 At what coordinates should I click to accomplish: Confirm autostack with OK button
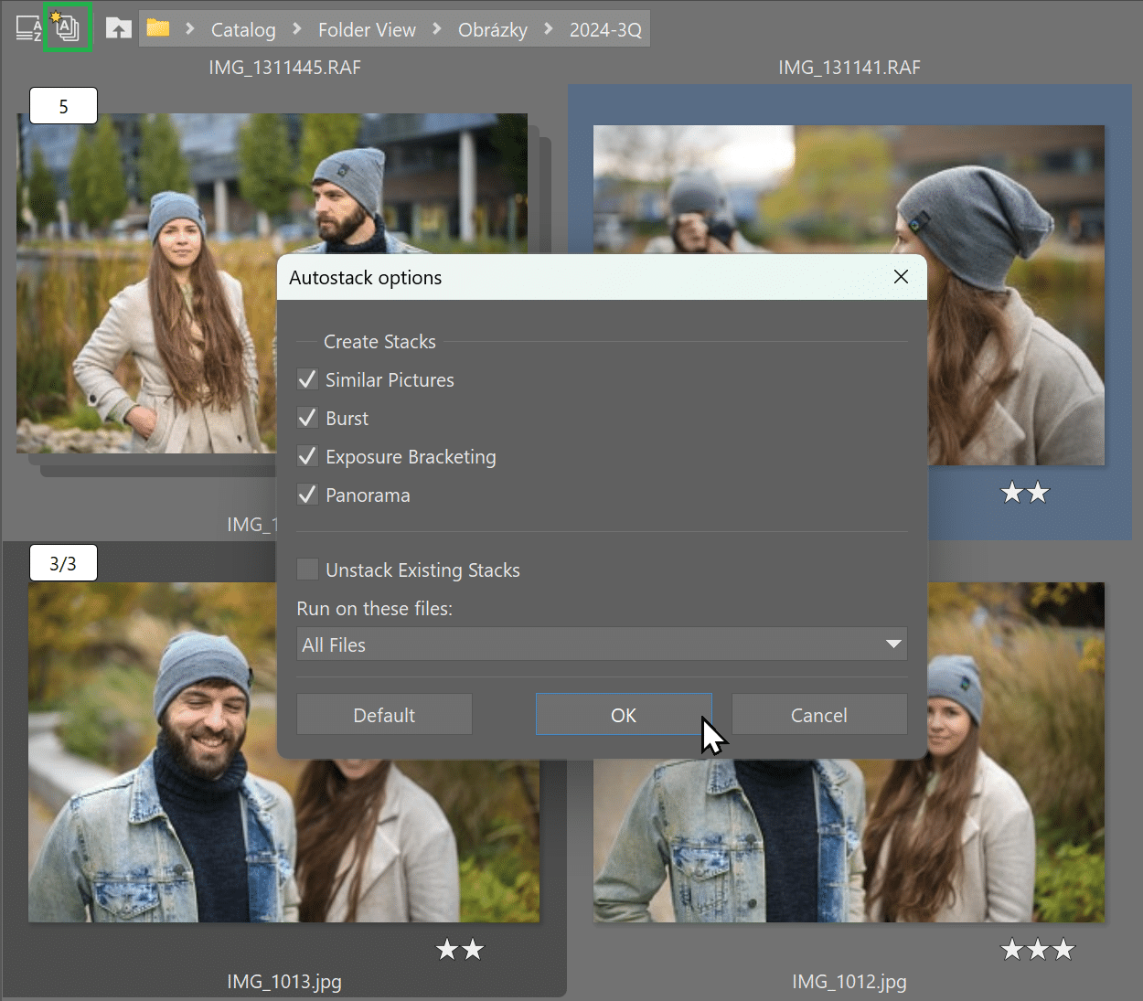[624, 715]
